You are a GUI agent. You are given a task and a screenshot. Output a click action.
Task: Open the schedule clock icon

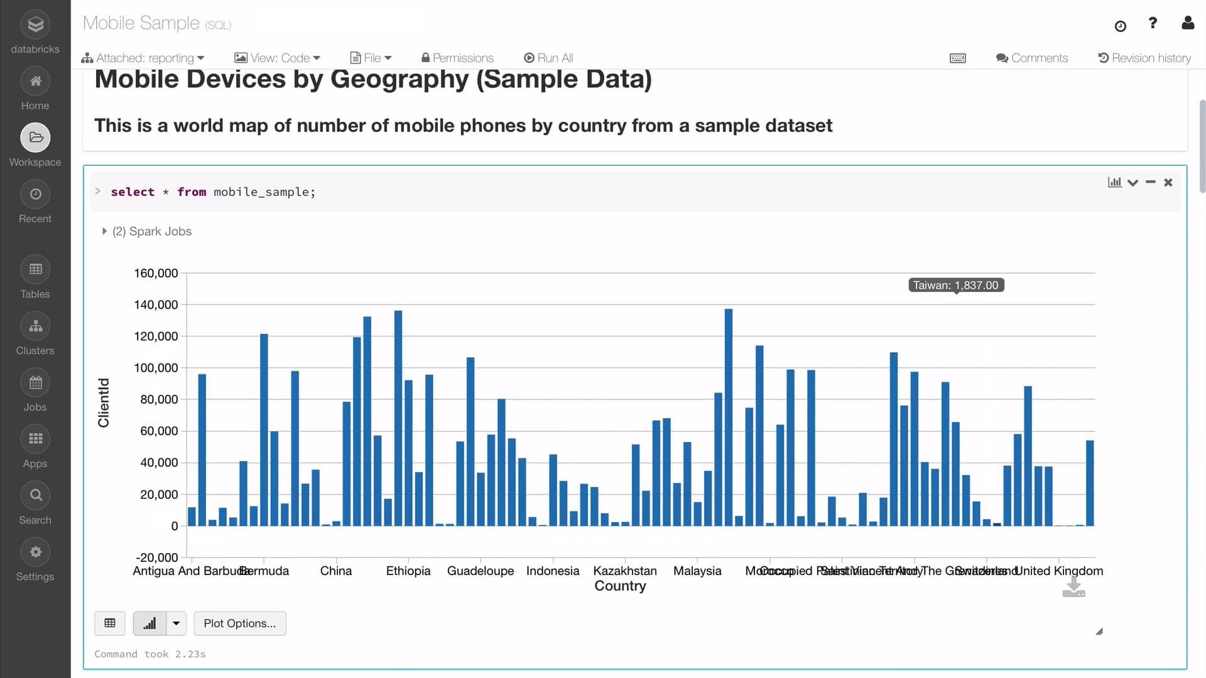pyautogui.click(x=1121, y=26)
